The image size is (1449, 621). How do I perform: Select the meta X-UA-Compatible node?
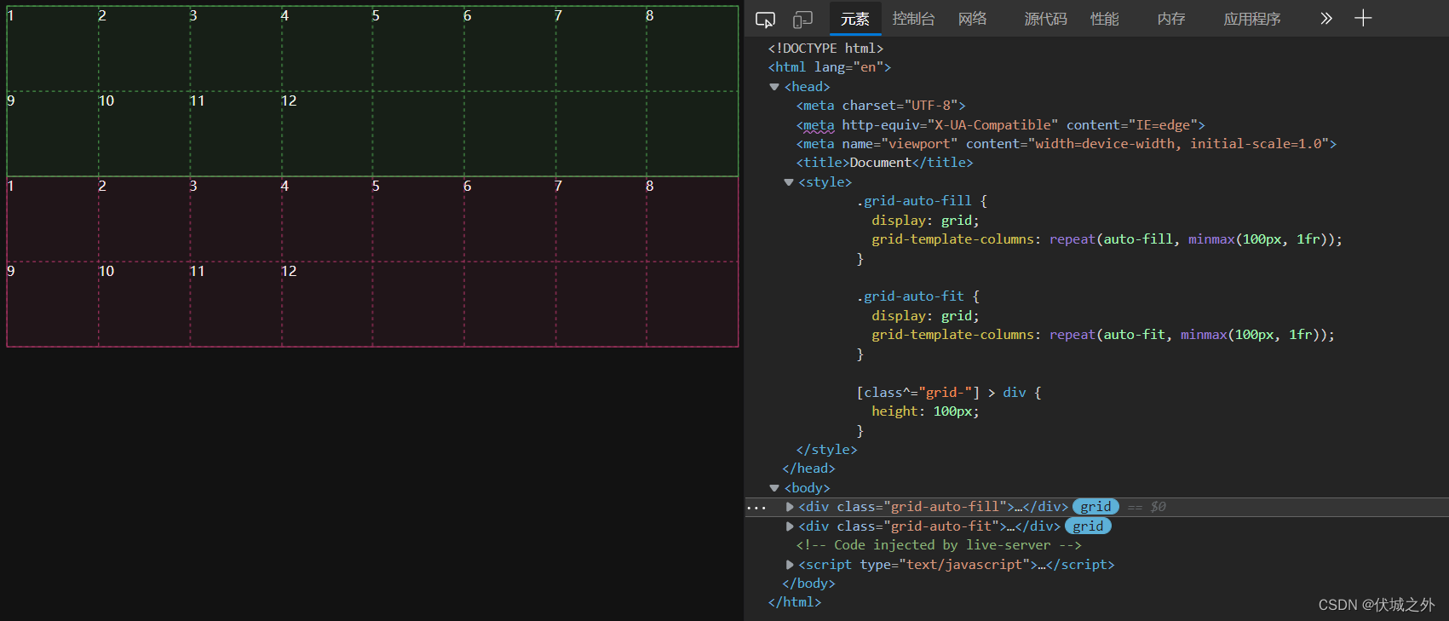(1001, 125)
